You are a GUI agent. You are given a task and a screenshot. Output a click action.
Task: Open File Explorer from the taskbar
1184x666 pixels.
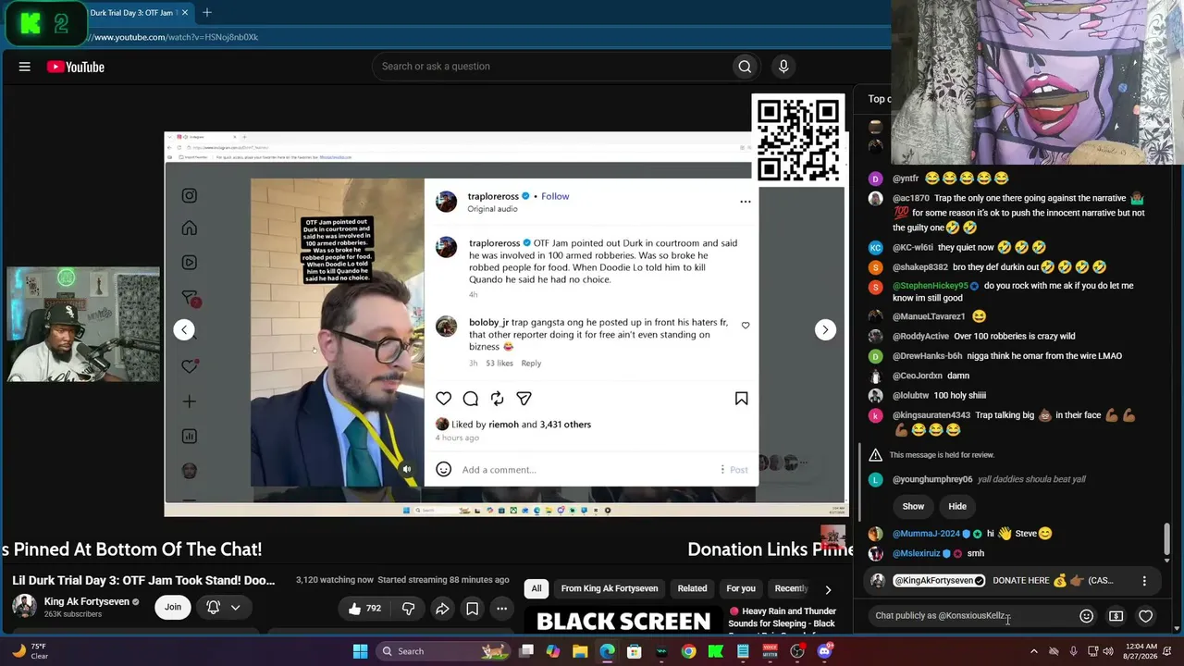[580, 651]
